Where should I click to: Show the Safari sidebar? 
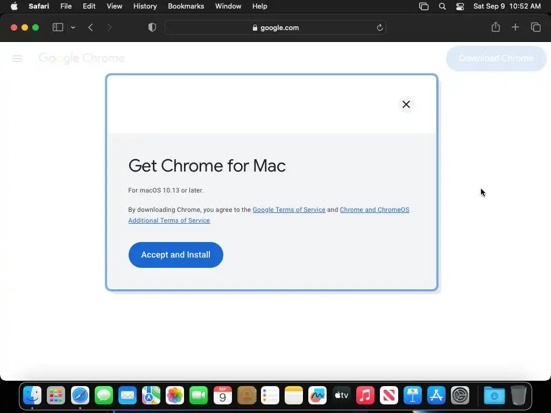point(58,27)
